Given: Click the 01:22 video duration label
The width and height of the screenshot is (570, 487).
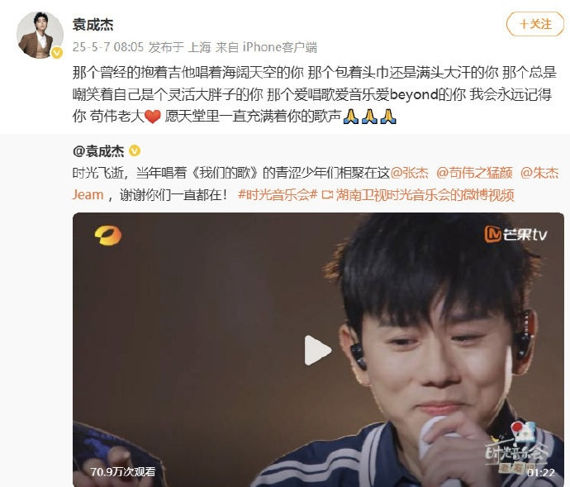Looking at the screenshot, I should (540, 472).
